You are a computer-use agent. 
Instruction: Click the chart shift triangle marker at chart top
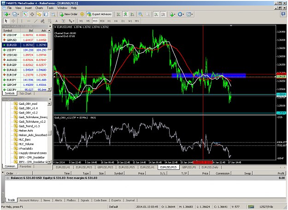231,26
